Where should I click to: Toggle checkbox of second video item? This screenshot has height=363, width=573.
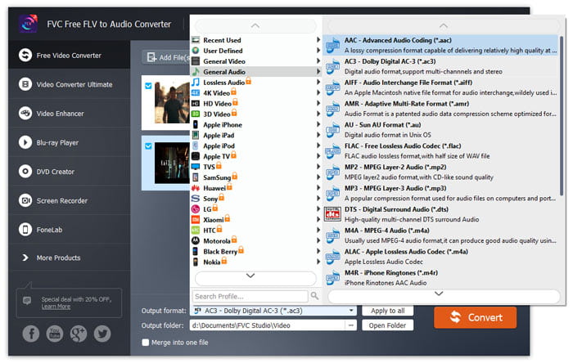[148, 146]
